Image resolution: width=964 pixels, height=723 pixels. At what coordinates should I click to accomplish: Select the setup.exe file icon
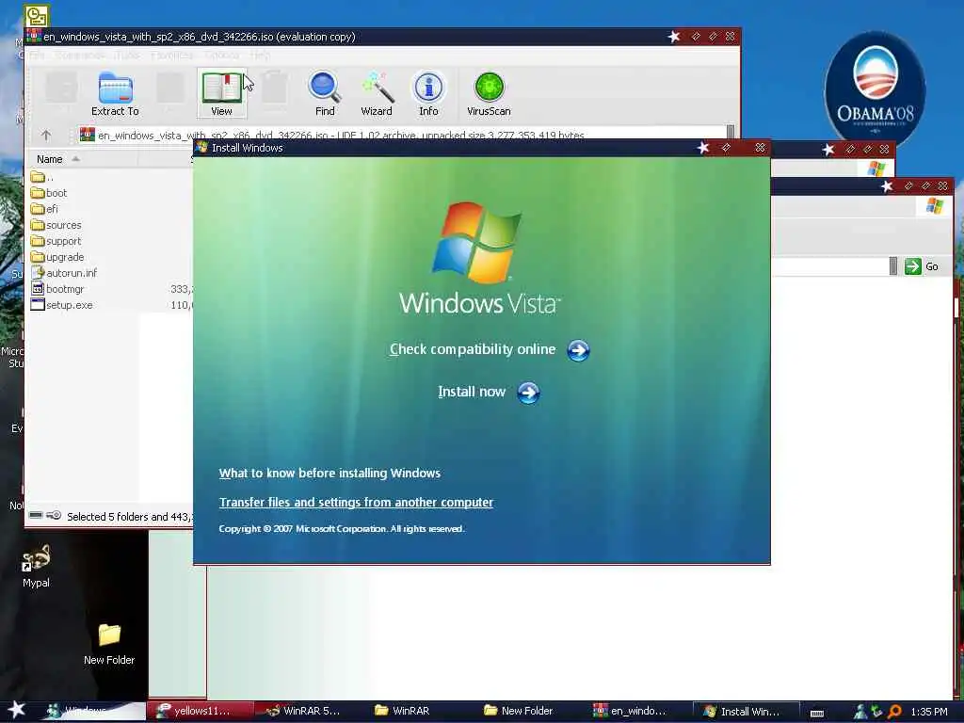pyautogui.click(x=38, y=304)
